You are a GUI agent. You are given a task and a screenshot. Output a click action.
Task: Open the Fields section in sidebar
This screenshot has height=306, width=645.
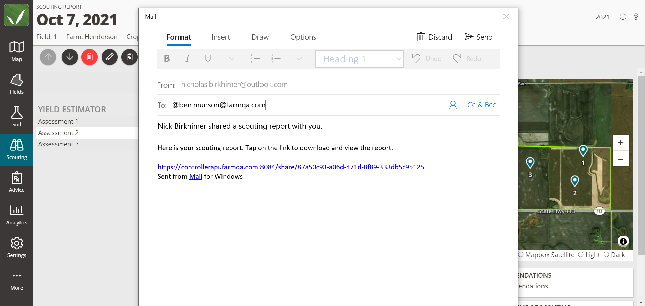(x=16, y=84)
